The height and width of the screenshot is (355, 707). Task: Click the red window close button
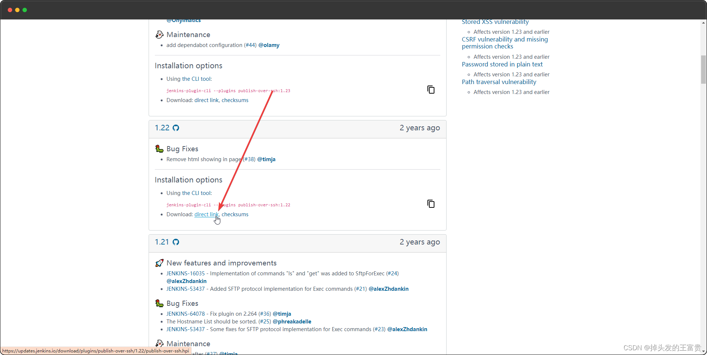[x=10, y=10]
